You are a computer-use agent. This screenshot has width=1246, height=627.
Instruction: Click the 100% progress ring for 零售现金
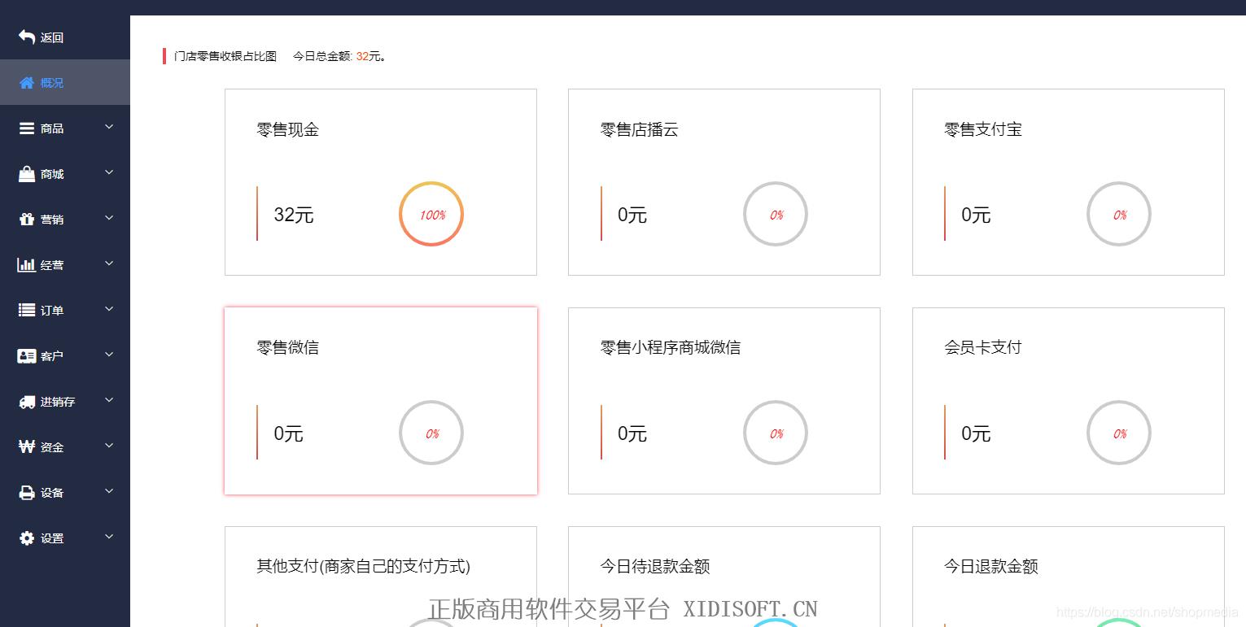431,215
